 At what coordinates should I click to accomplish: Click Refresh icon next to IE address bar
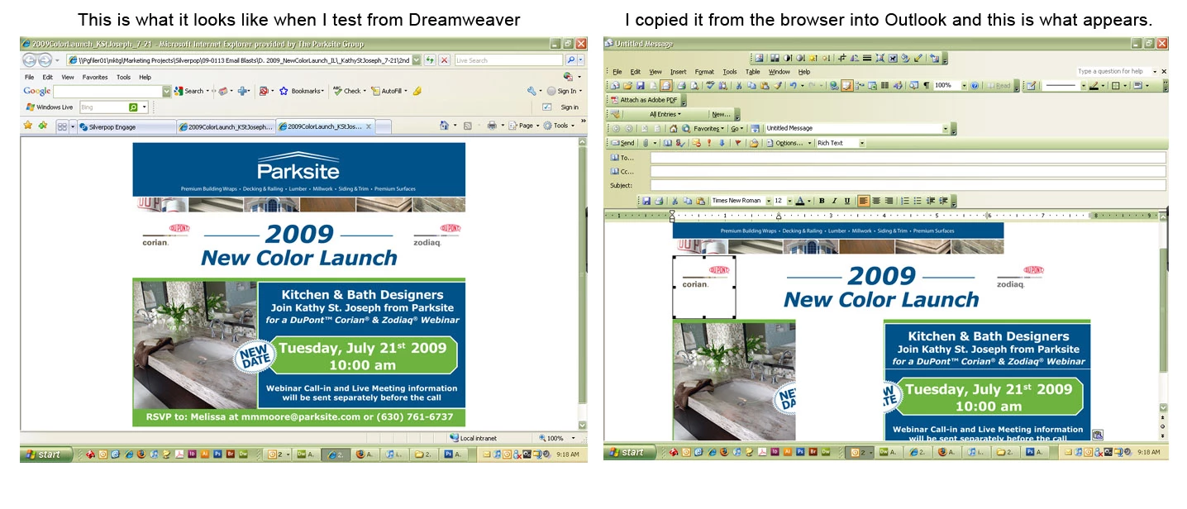(430, 60)
